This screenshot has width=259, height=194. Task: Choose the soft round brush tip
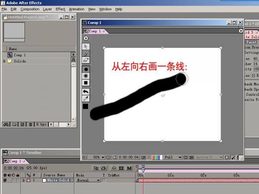pos(85,76)
